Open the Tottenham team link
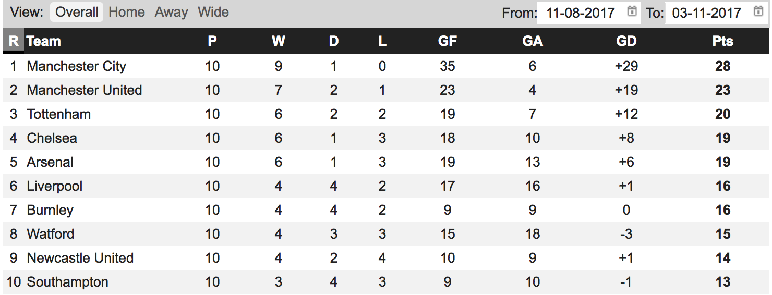Screen dimensions: 772x295 pyautogui.click(x=59, y=114)
